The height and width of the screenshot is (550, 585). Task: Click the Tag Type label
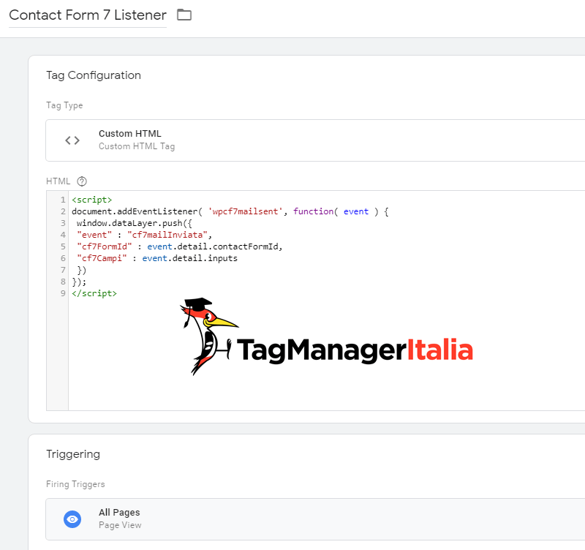(x=64, y=105)
